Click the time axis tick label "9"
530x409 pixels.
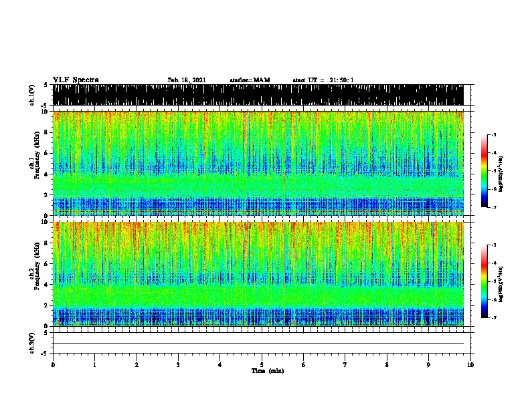[x=428, y=365]
